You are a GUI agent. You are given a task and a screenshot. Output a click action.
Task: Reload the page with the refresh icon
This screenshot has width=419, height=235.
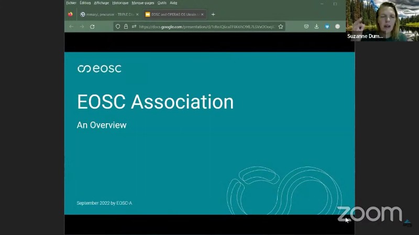(x=92, y=27)
